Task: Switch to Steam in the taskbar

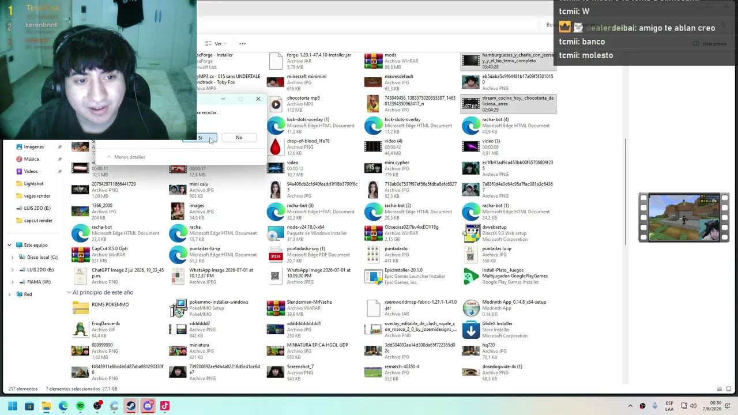Action: click(x=131, y=406)
